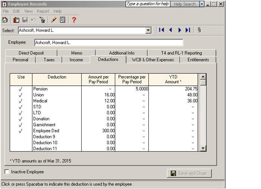
Task: Click scroll down arrow of deductions table
Action: pos(203,148)
